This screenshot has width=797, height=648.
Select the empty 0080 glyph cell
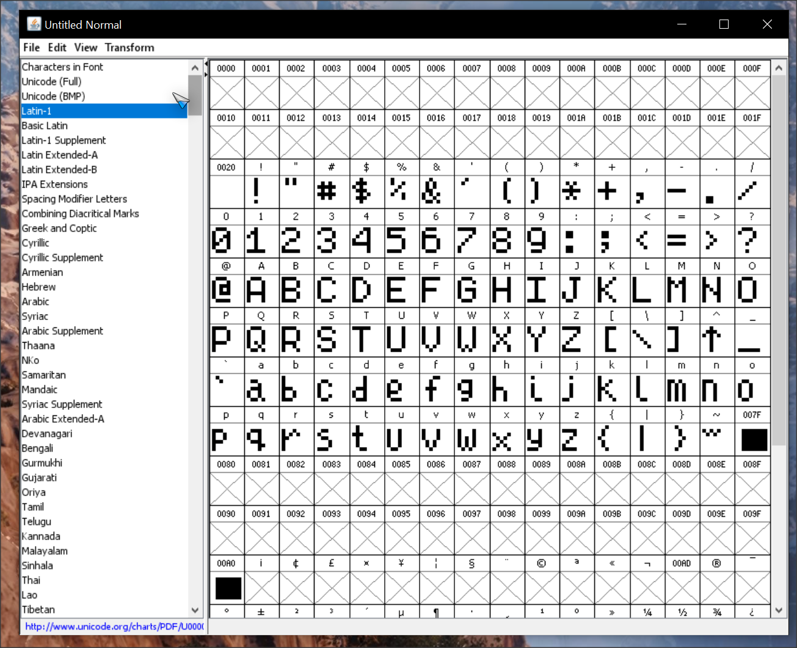(226, 489)
